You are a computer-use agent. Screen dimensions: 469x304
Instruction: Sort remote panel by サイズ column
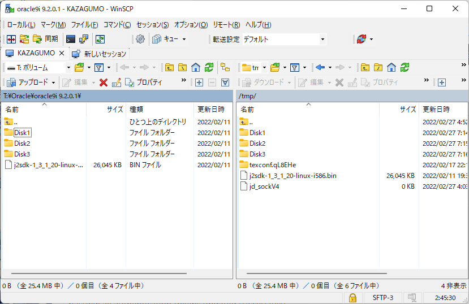point(399,109)
